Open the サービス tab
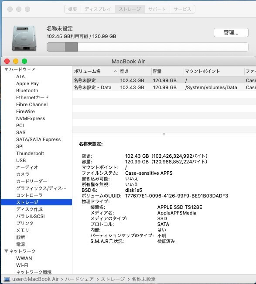The width and height of the screenshot is (256, 284). (182, 9)
